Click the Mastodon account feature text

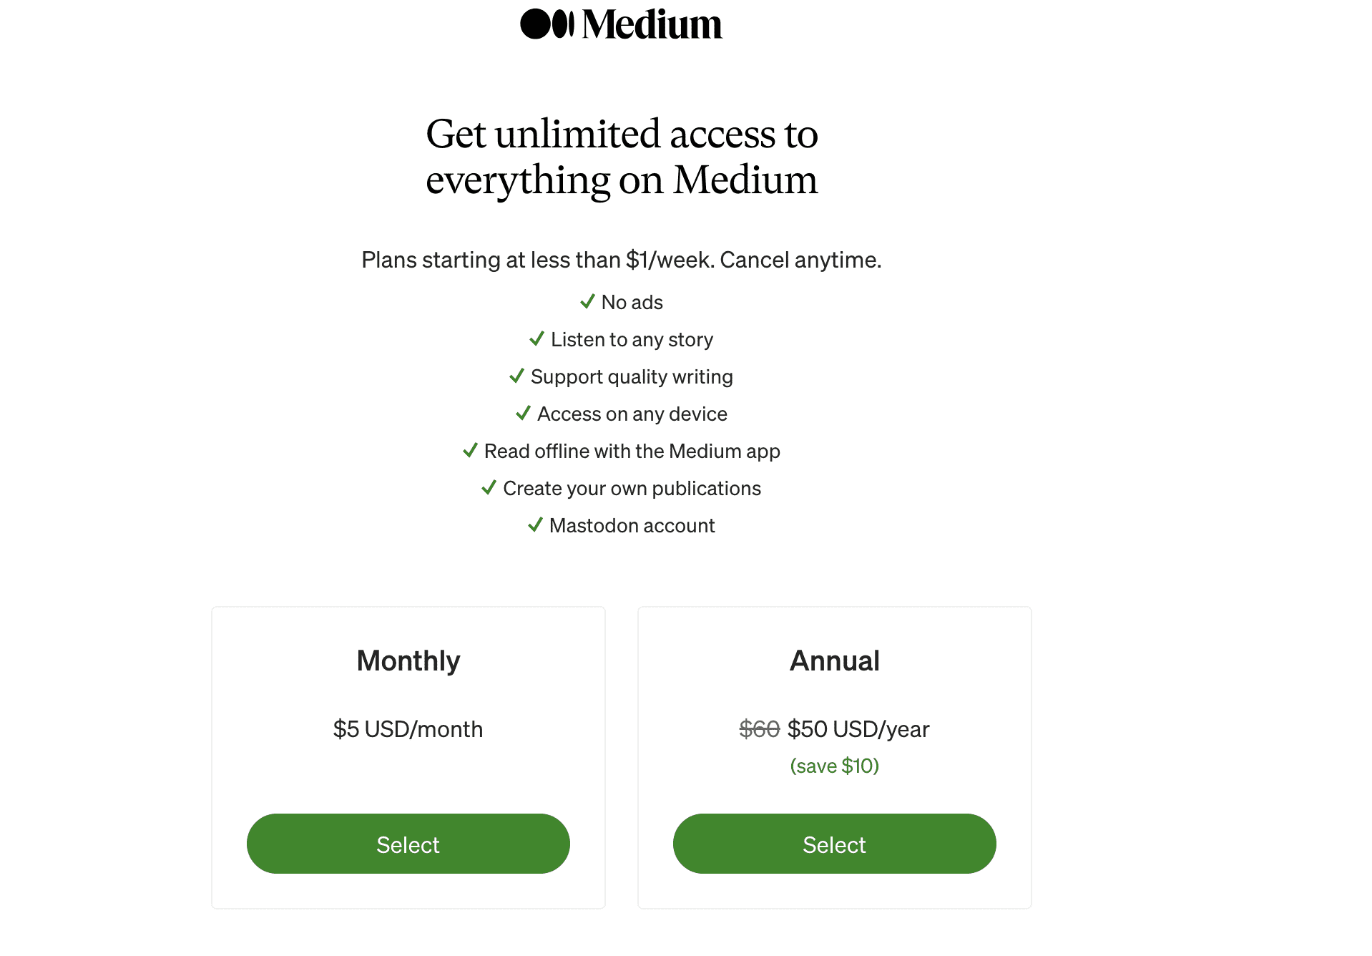tap(632, 525)
